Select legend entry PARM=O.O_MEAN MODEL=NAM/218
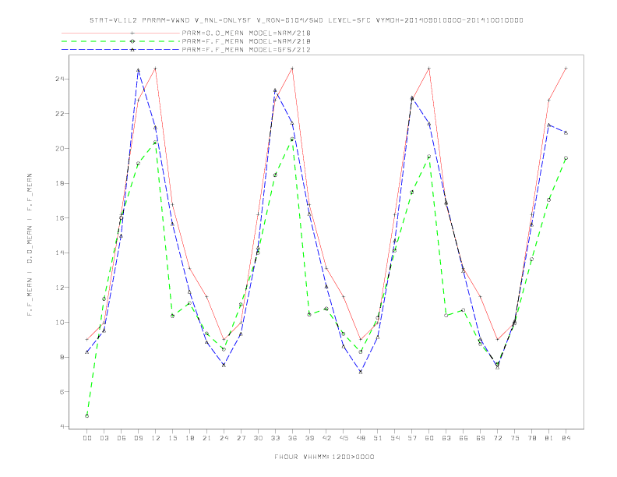Image resolution: width=617 pixels, height=477 pixels. (246, 33)
